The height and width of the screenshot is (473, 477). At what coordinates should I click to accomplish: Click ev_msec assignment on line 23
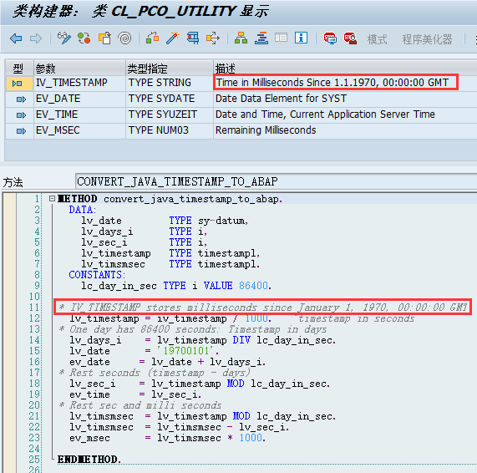click(x=168, y=438)
